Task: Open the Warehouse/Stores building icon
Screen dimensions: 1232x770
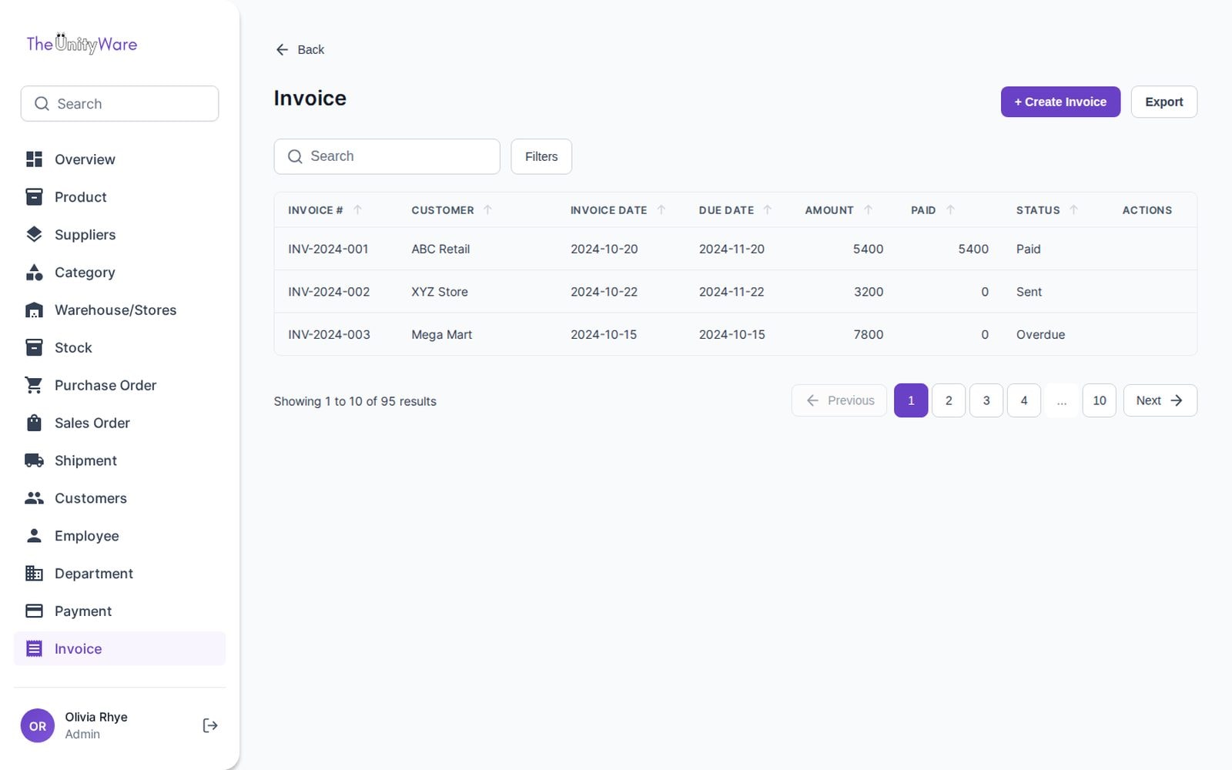Action: pyautogui.click(x=34, y=310)
